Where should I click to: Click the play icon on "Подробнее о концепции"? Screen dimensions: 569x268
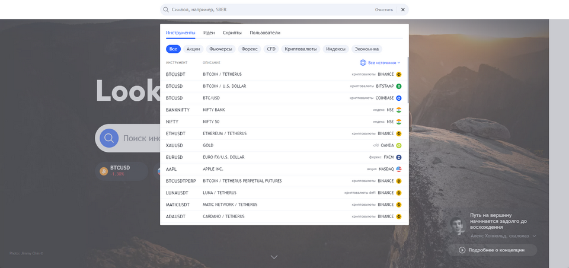click(462, 250)
